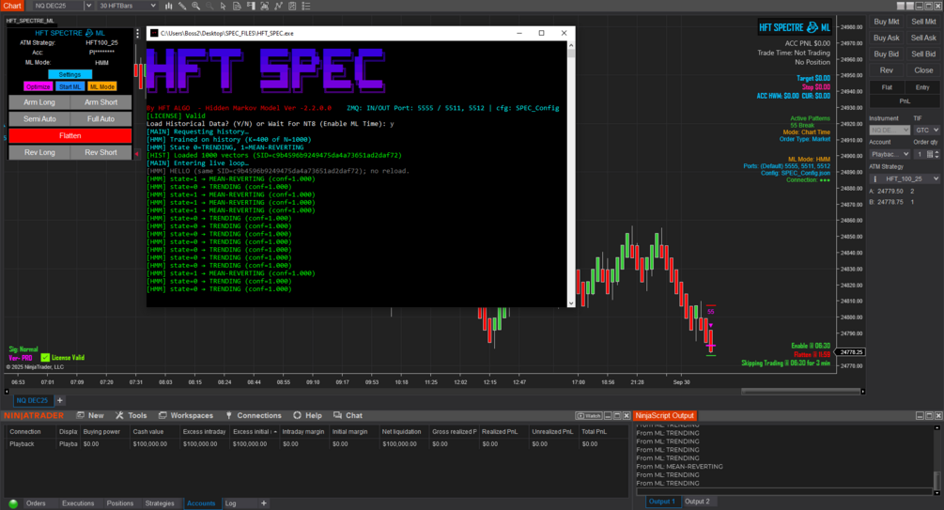Switch to the Log tab

[230, 503]
